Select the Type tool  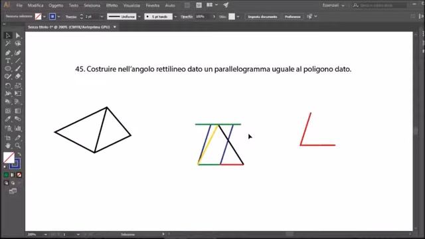8,60
